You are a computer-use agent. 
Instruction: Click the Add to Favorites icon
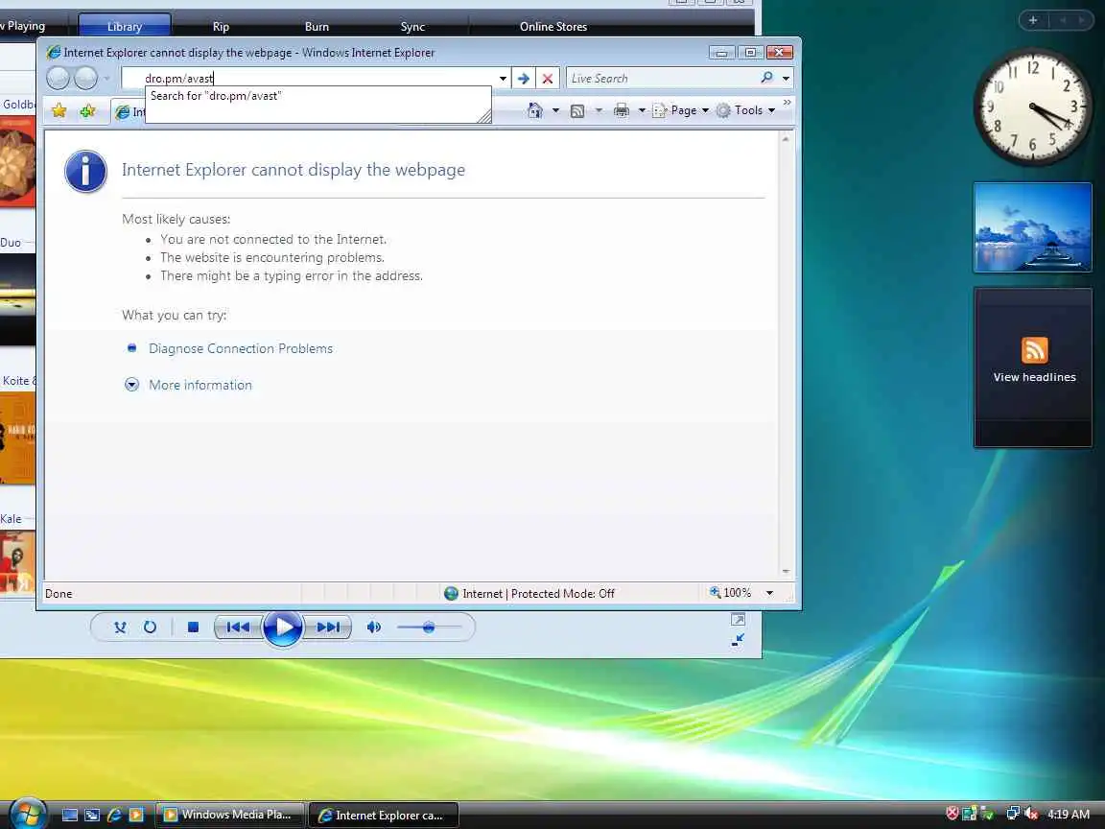pyautogui.click(x=87, y=110)
